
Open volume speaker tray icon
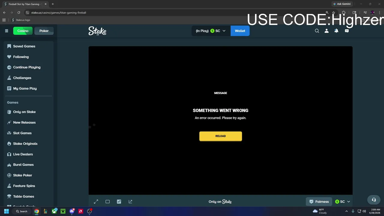(x=364, y=211)
